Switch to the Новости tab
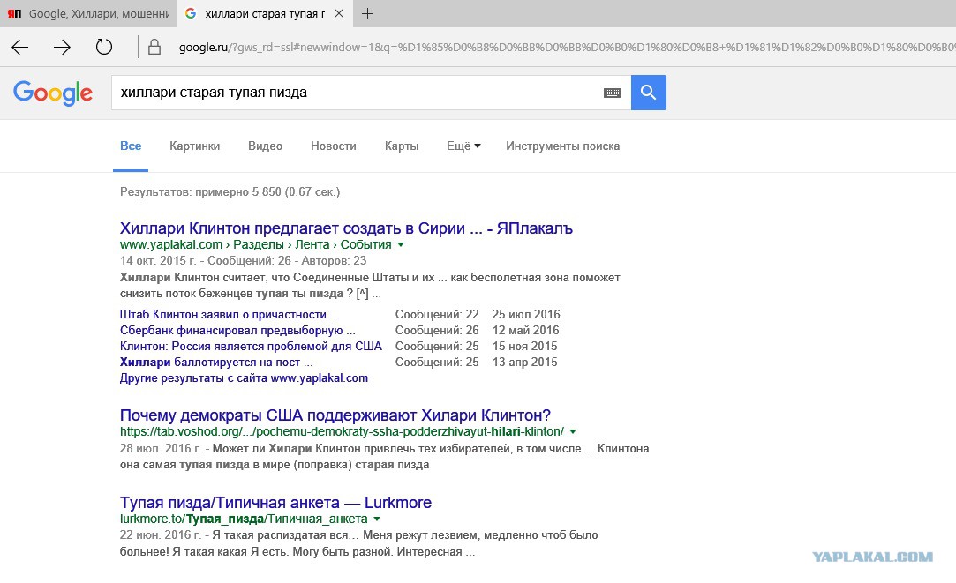This screenshot has height=583, width=956. 334,146
